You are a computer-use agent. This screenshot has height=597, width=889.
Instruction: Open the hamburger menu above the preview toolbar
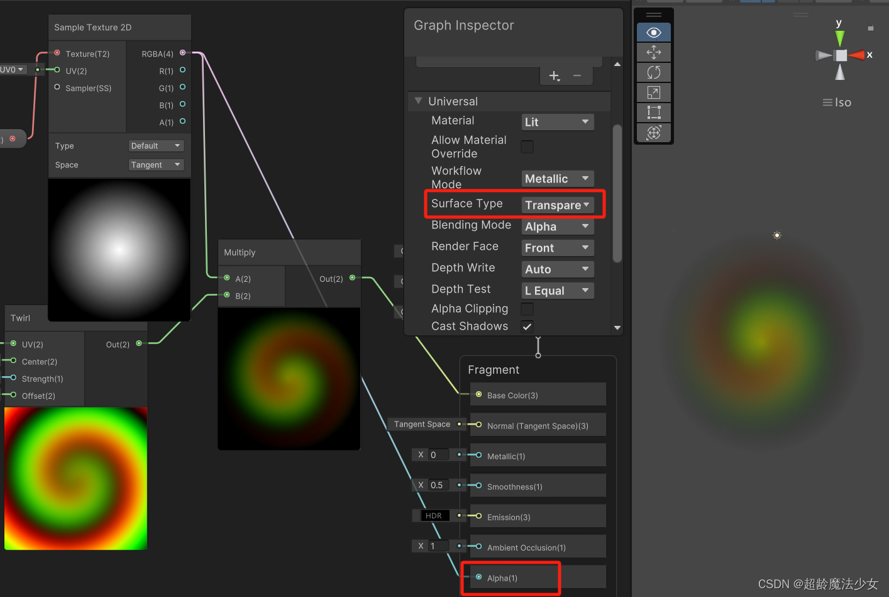654,14
